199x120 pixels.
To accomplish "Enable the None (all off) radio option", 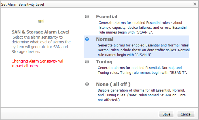I will click(x=87, y=84).
